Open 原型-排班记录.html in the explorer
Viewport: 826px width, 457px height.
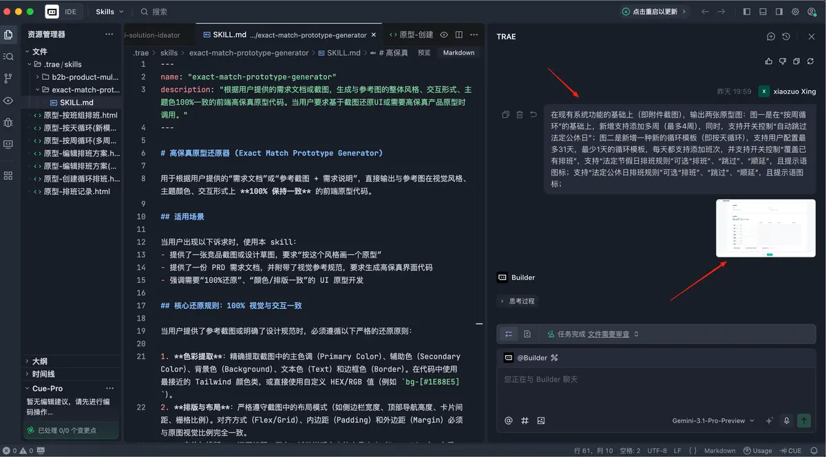pos(76,191)
